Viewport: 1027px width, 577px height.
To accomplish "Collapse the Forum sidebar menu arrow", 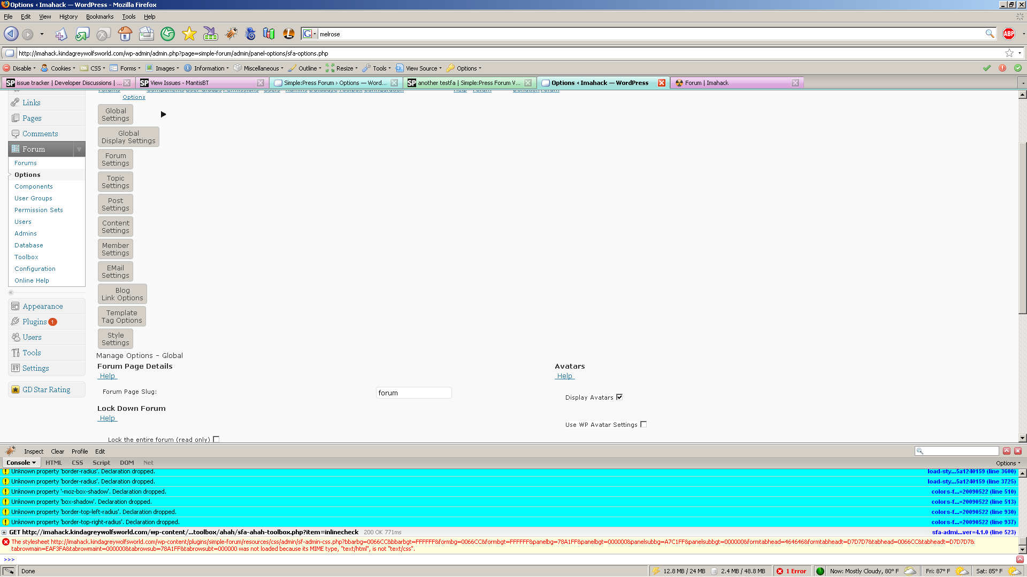I will [79, 149].
